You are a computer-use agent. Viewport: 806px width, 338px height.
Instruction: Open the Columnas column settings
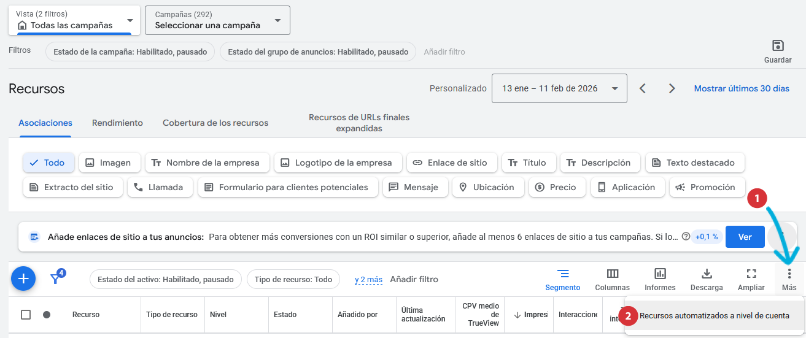click(x=612, y=279)
